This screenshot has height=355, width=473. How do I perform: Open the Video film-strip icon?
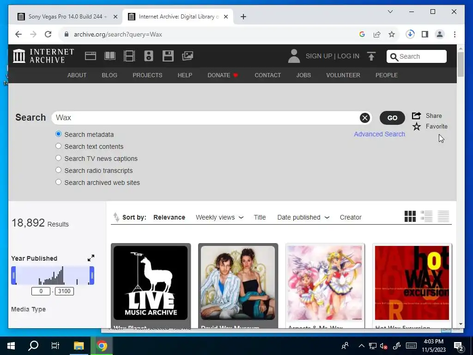[x=129, y=56]
